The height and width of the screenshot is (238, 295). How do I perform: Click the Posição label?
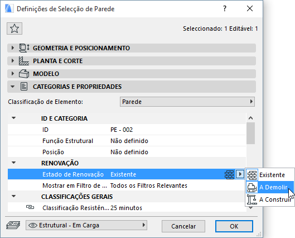click(x=53, y=152)
